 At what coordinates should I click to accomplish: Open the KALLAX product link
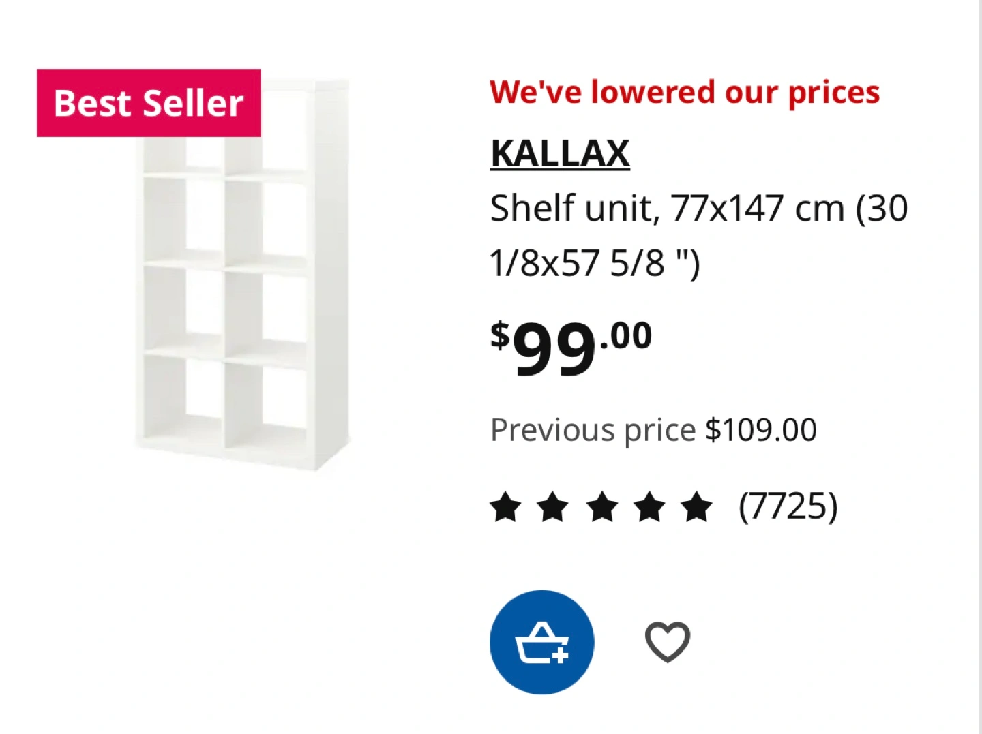pos(560,153)
